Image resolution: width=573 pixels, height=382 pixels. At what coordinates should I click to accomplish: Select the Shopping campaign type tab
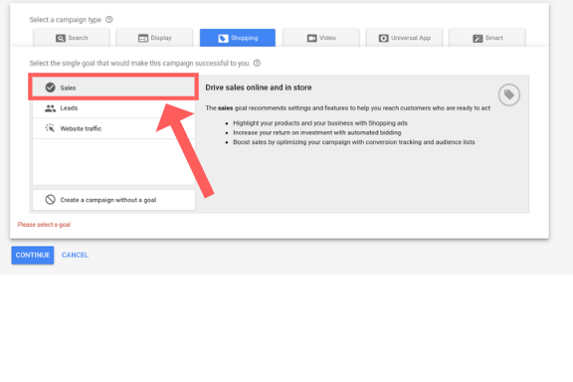(238, 38)
